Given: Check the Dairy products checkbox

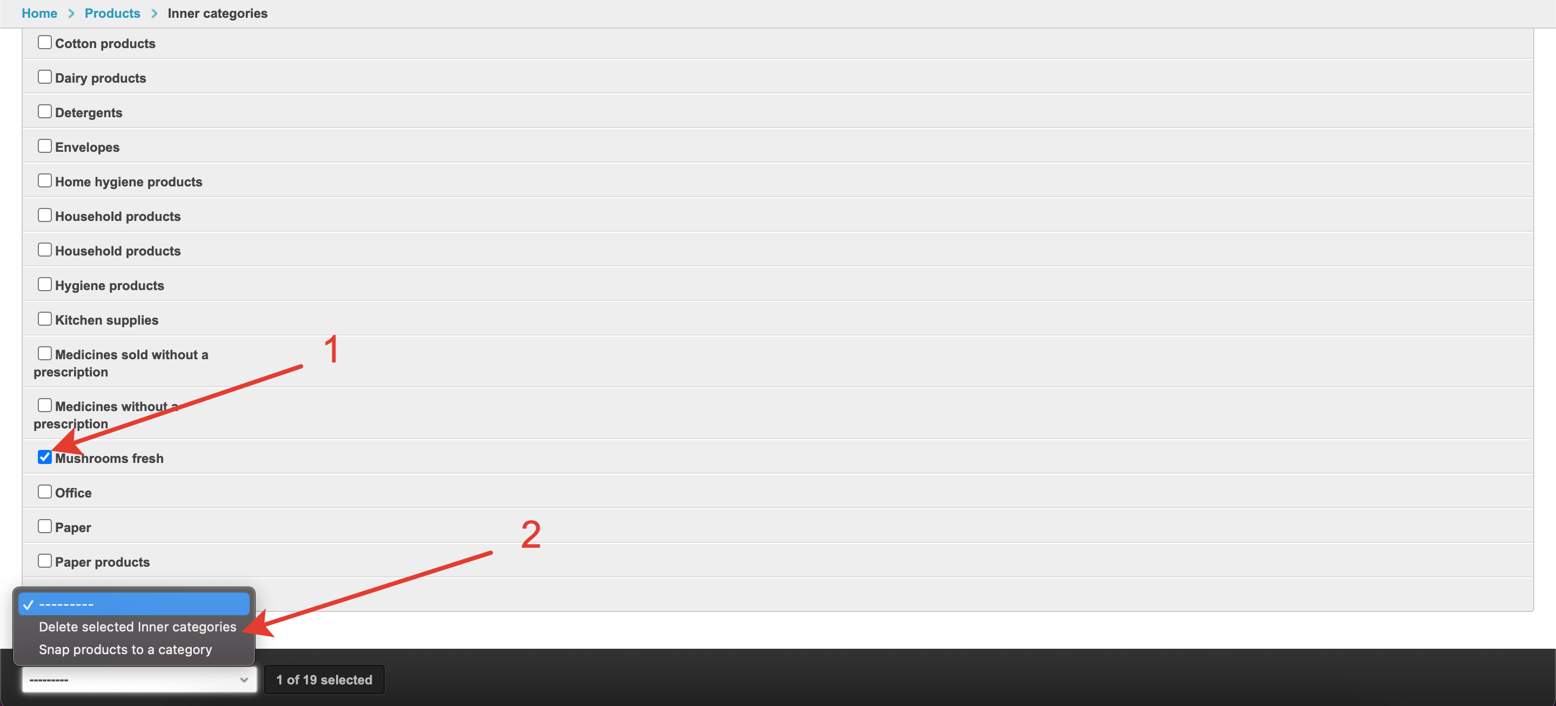Looking at the screenshot, I should [45, 77].
